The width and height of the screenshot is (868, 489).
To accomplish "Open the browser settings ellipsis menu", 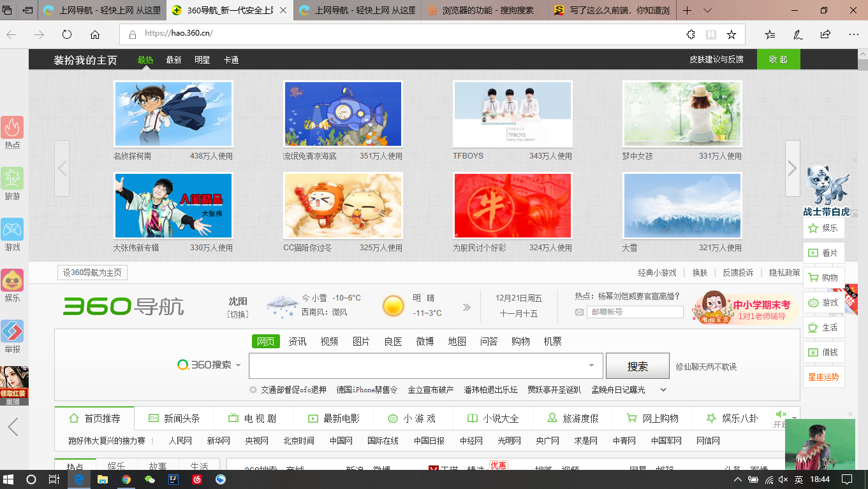I will 853,34.
